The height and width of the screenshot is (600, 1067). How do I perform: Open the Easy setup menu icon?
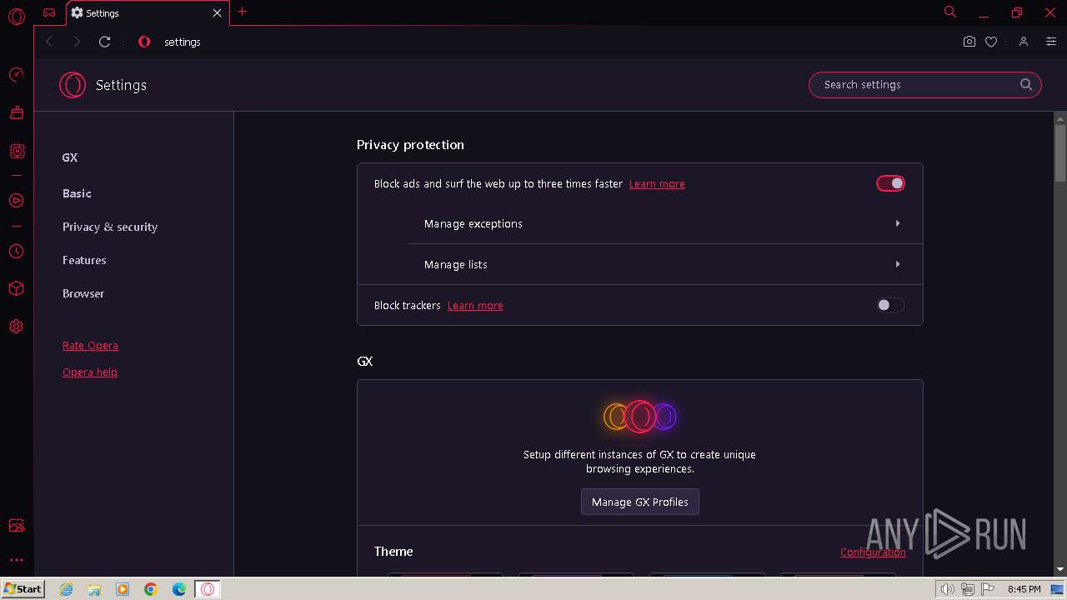click(1051, 42)
